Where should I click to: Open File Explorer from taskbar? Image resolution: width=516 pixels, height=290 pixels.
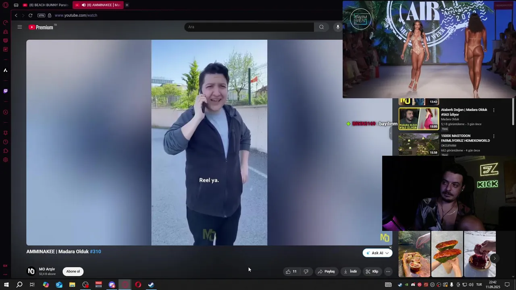(72, 285)
